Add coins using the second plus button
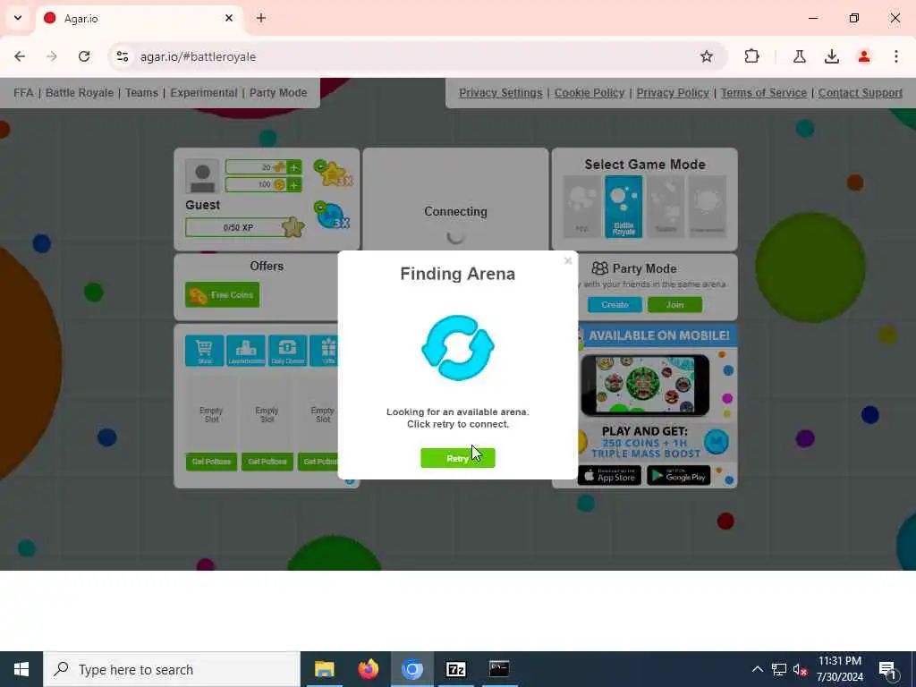The width and height of the screenshot is (916, 687). tap(293, 185)
